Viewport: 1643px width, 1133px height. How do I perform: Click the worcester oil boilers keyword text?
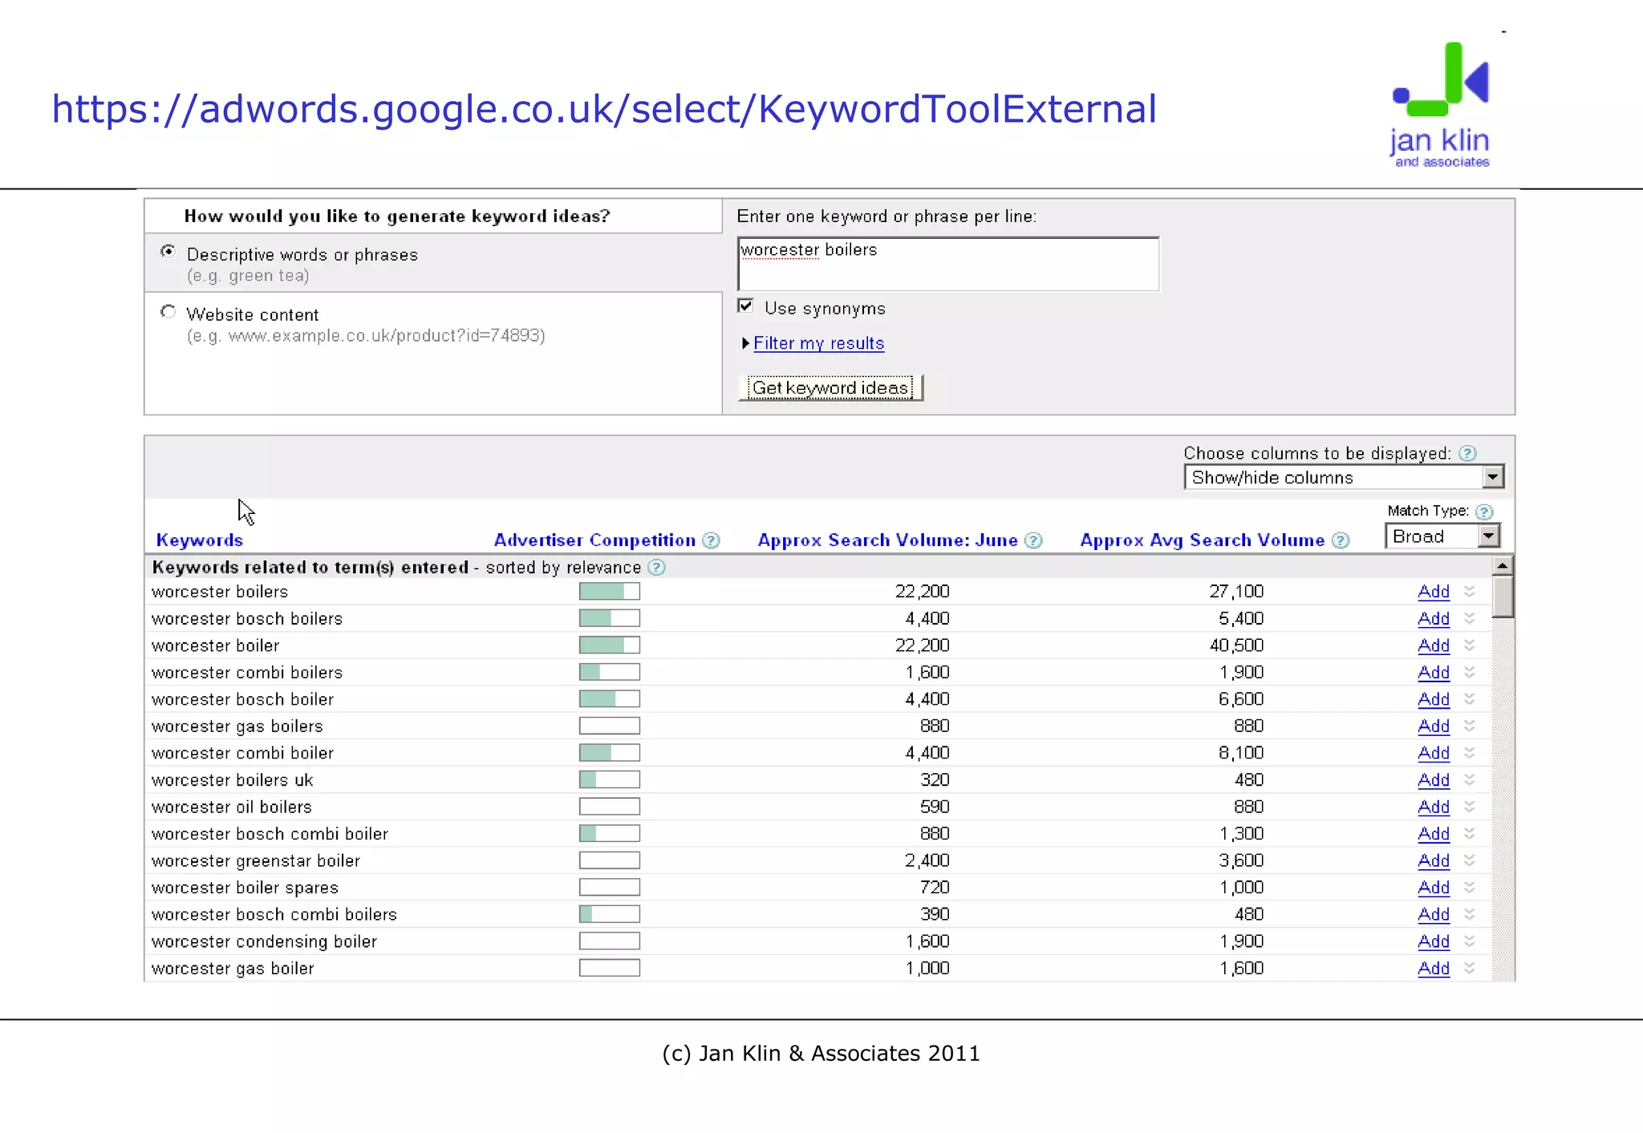pos(232,807)
